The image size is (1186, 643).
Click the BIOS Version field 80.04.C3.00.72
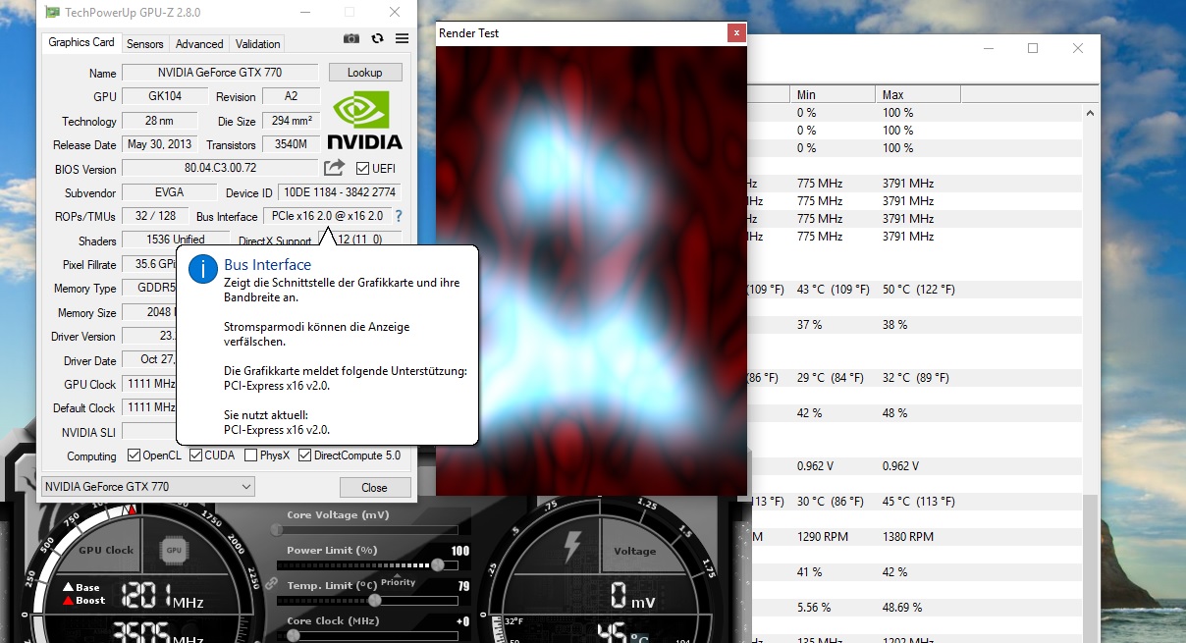click(x=219, y=169)
